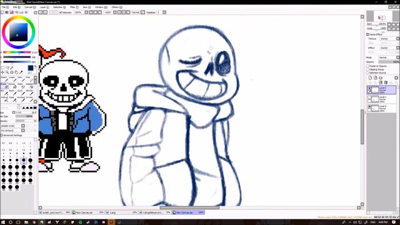This screenshot has width=400, height=225.
Task: Hide the bottom layer via eye icon
Action: [369, 107]
